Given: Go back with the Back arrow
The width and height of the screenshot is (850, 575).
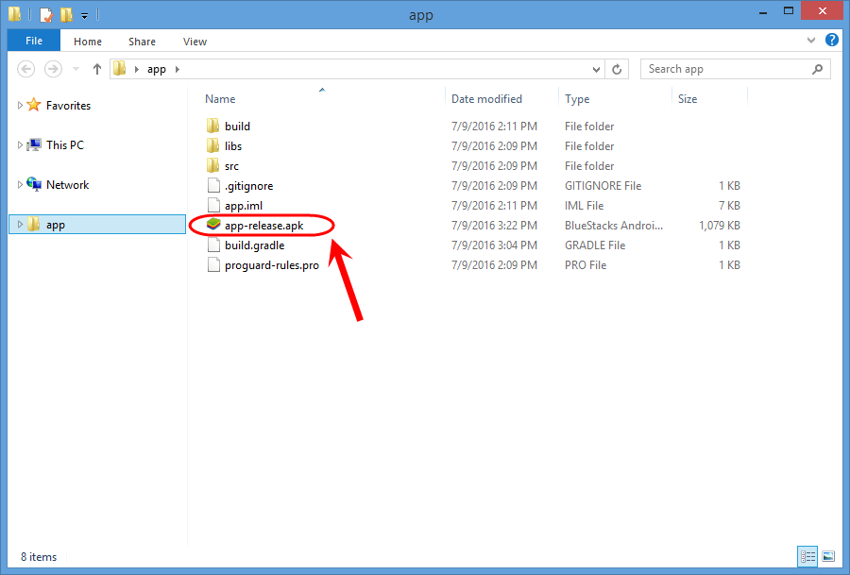Looking at the screenshot, I should [26, 69].
